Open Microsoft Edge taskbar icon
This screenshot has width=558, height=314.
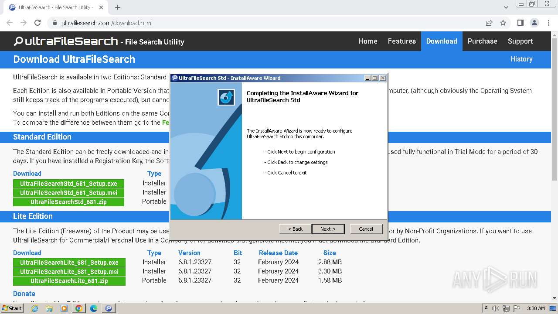93,308
